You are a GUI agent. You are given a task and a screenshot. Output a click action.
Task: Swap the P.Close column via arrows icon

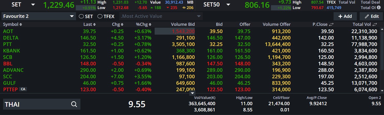tap(332, 24)
